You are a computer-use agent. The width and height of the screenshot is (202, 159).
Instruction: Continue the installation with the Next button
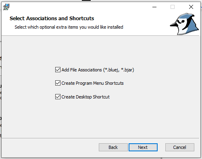point(143,147)
